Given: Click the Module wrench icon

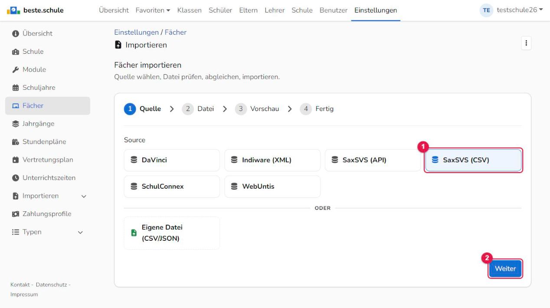Looking at the screenshot, I should [x=16, y=69].
